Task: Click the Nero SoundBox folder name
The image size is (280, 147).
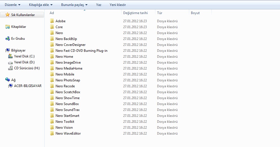Action: click(67, 104)
